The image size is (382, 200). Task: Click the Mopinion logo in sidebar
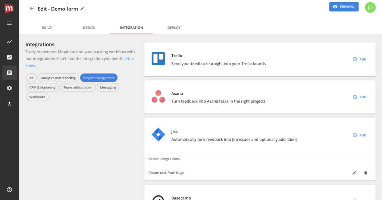(x=9, y=9)
